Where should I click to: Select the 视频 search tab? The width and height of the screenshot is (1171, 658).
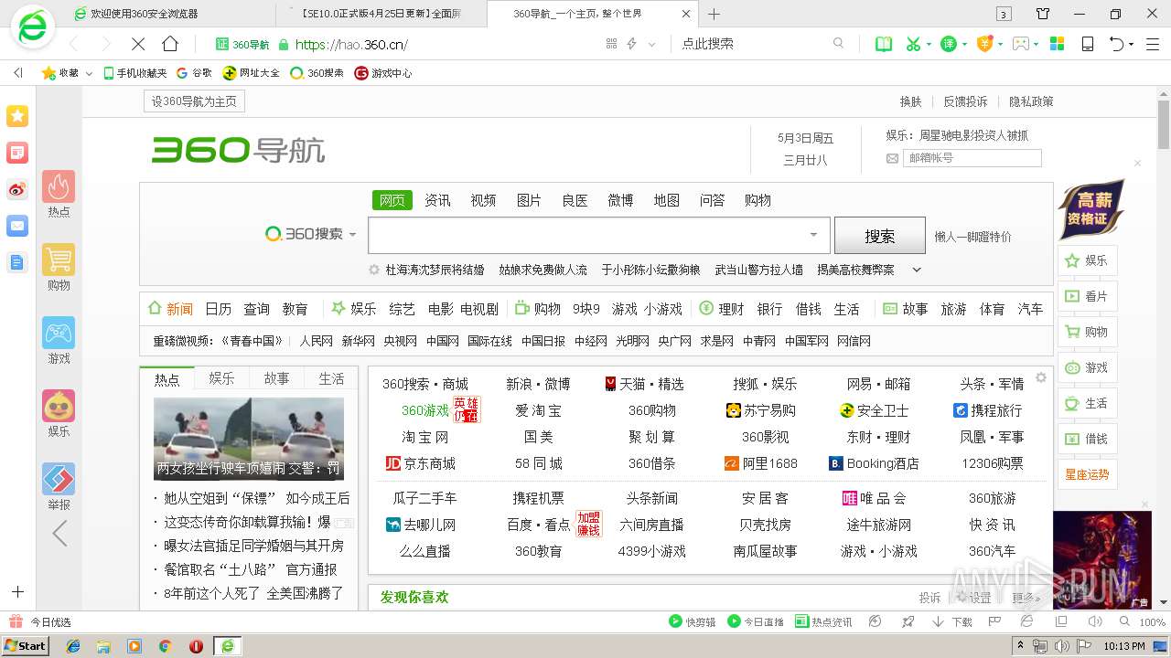483,200
